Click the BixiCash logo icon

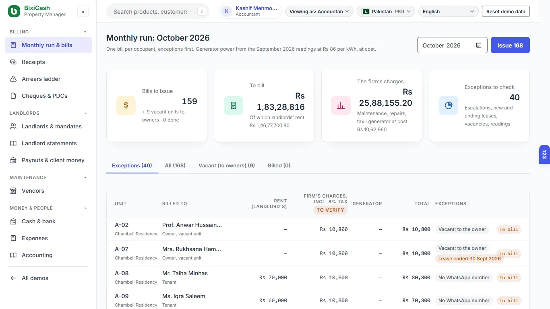click(14, 11)
